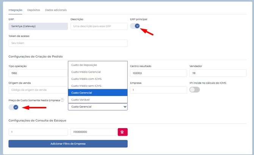Delete the stock filter row with trash icon

[122, 132]
